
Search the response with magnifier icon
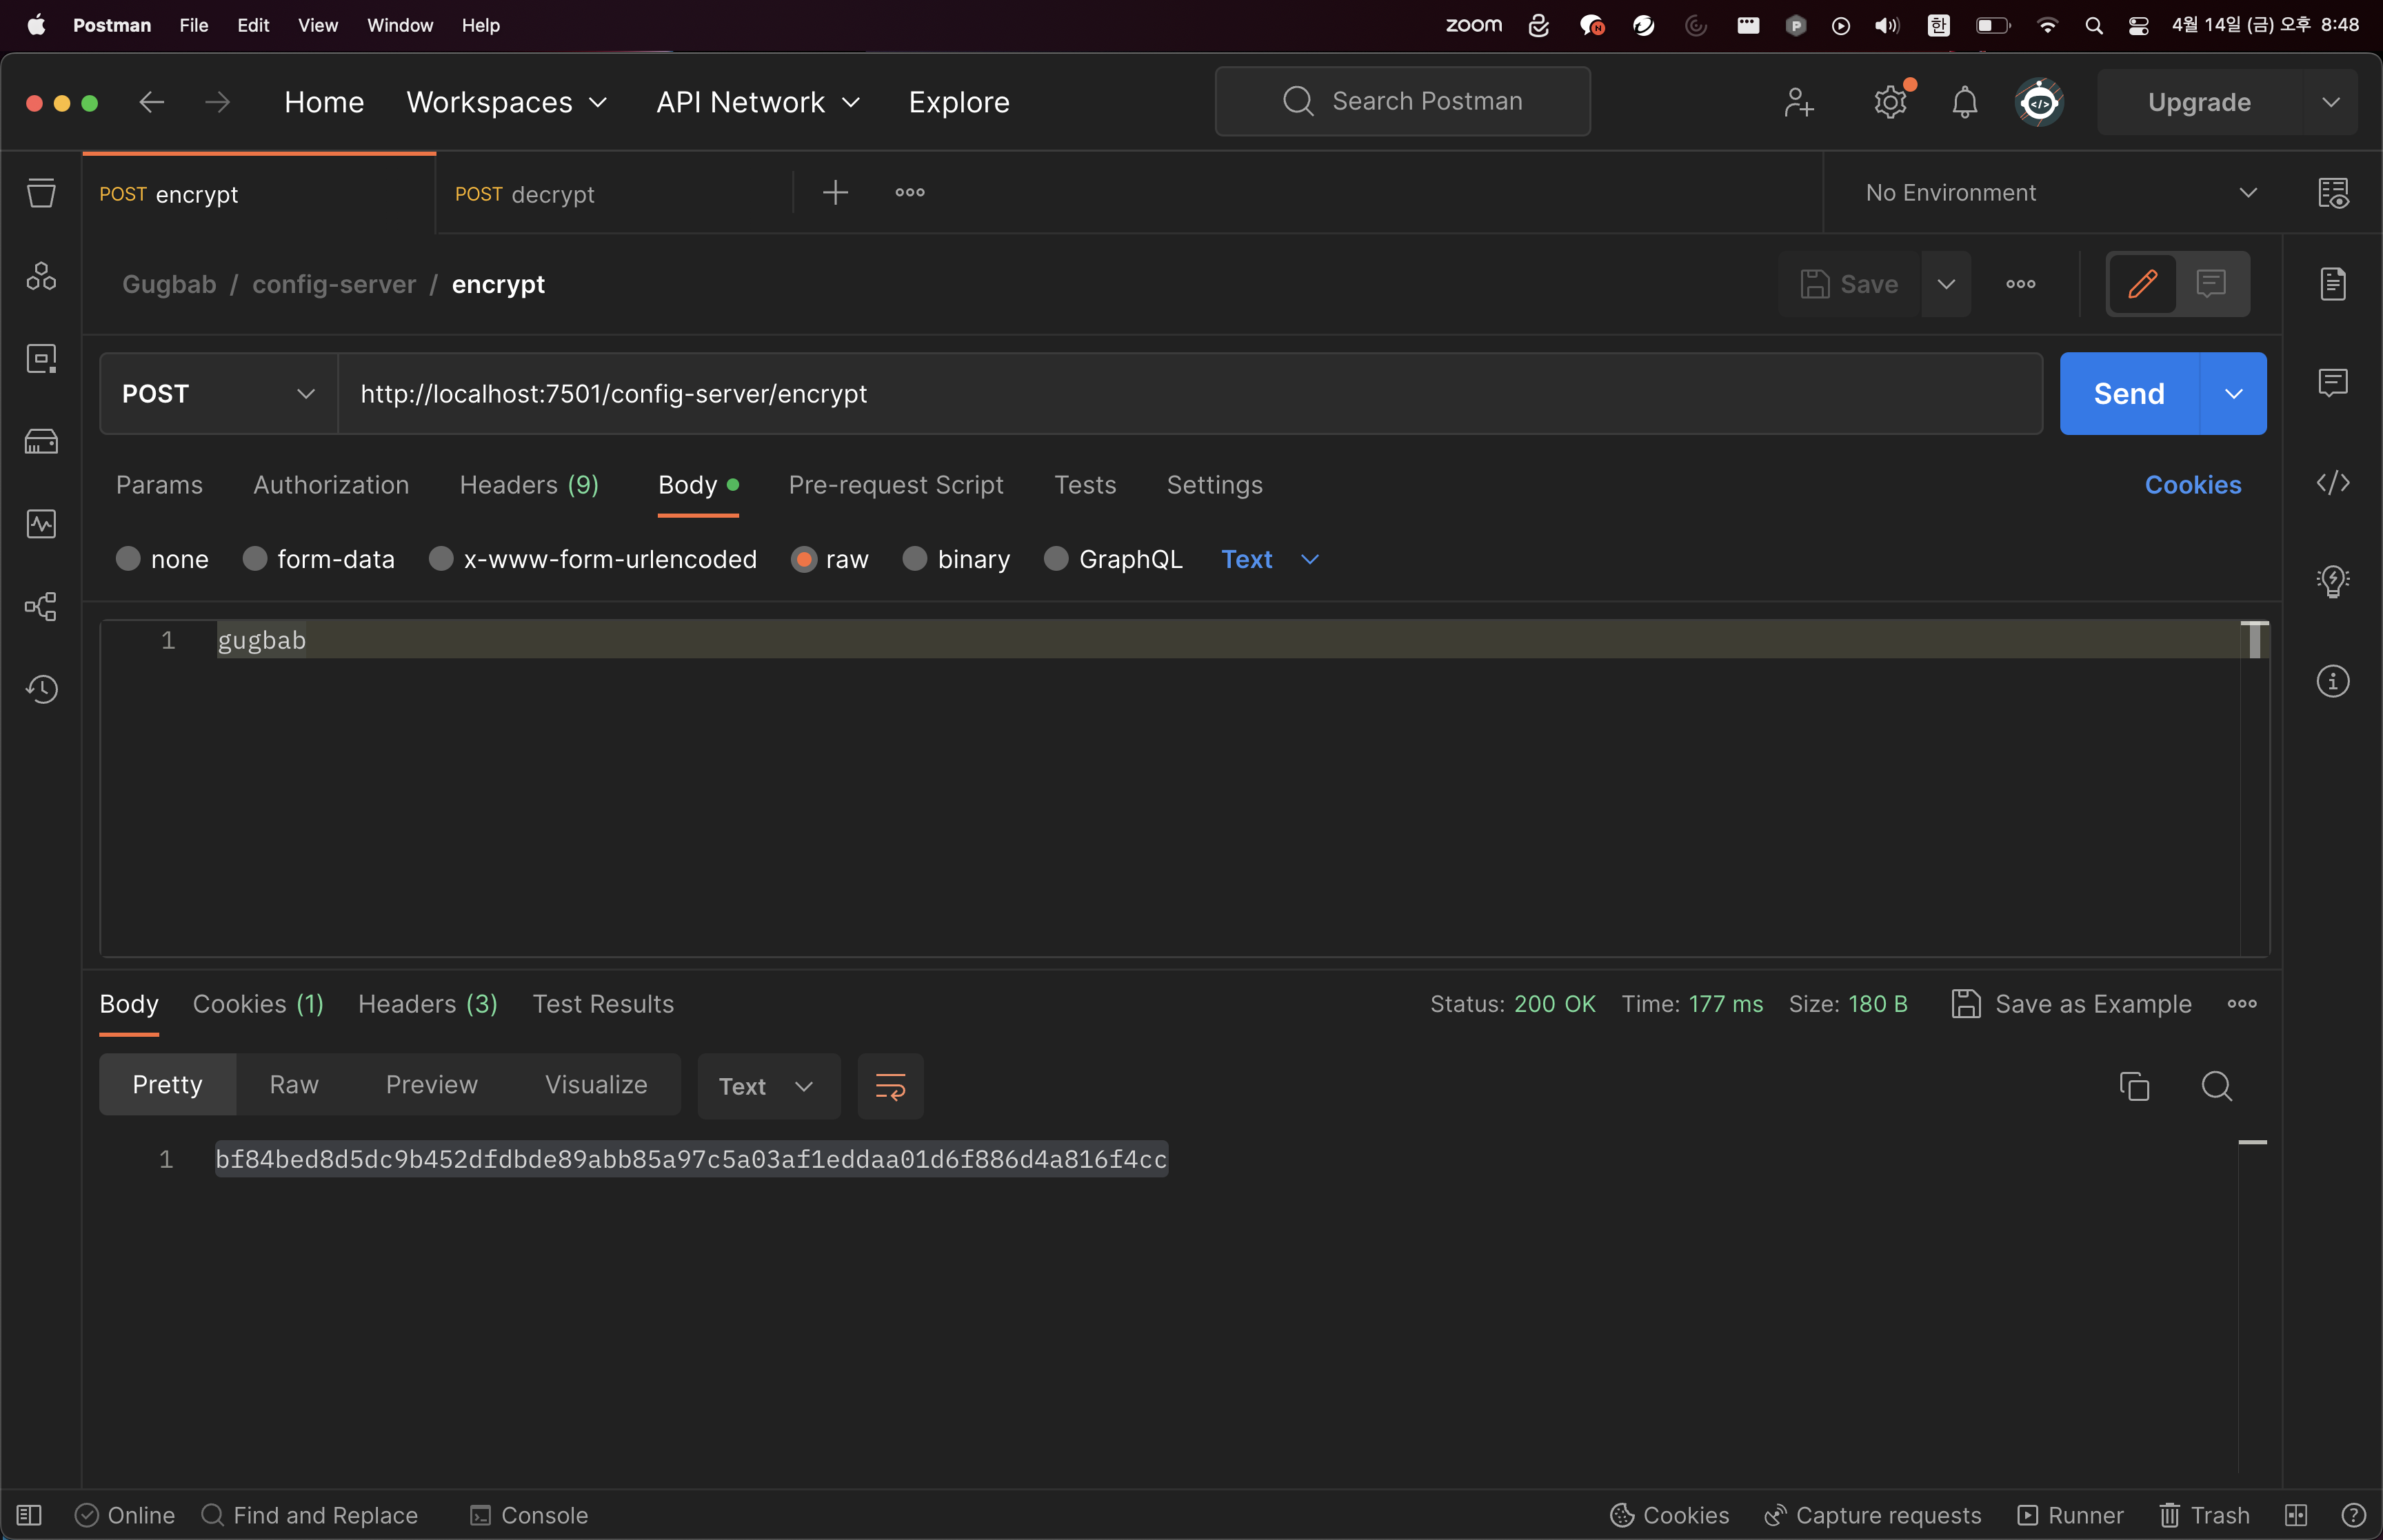click(x=2216, y=1086)
